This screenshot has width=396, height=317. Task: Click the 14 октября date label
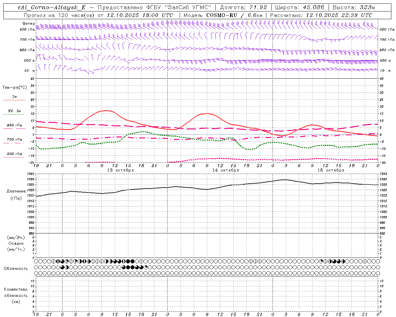coord(226,170)
